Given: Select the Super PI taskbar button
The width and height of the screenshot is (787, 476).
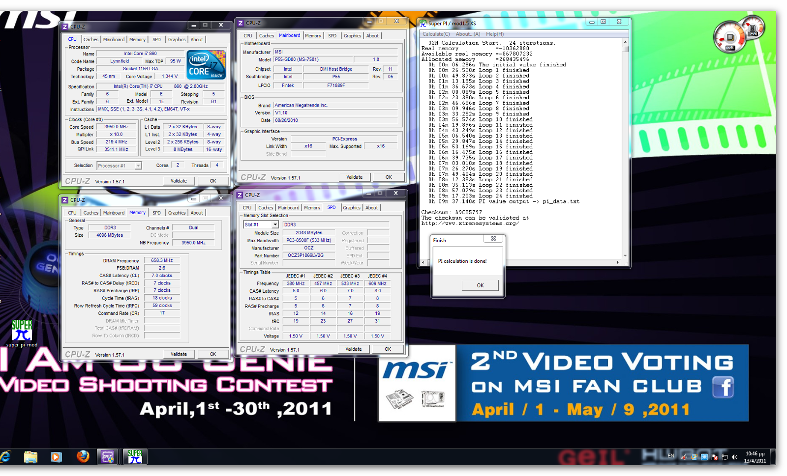Looking at the screenshot, I should pos(135,457).
